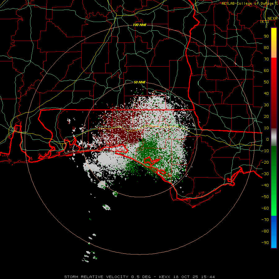Select the 100 NMI range ring label
The image size is (279, 279).
(x=139, y=25)
